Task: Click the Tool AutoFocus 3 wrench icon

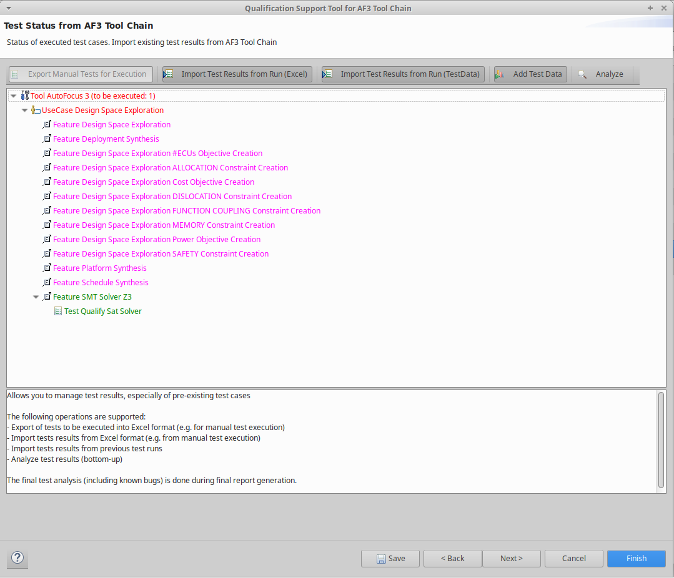Action: point(25,96)
